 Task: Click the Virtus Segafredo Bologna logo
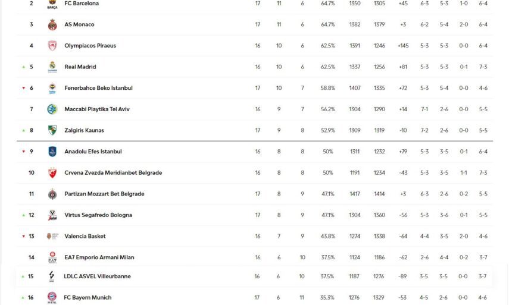[52, 215]
